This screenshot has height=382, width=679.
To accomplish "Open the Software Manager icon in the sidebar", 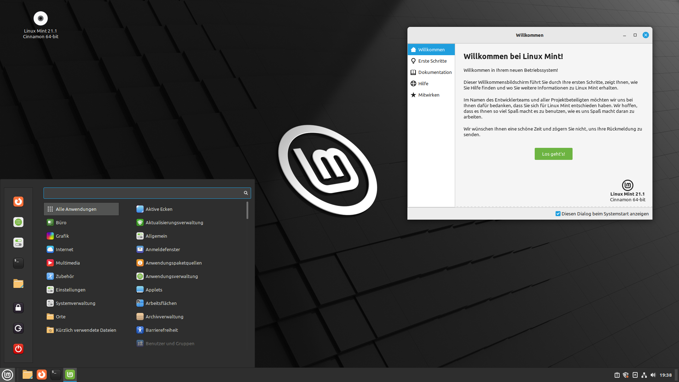I will tap(18, 222).
